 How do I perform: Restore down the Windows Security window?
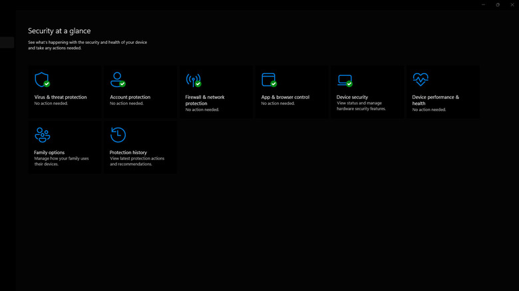pyautogui.click(x=498, y=5)
